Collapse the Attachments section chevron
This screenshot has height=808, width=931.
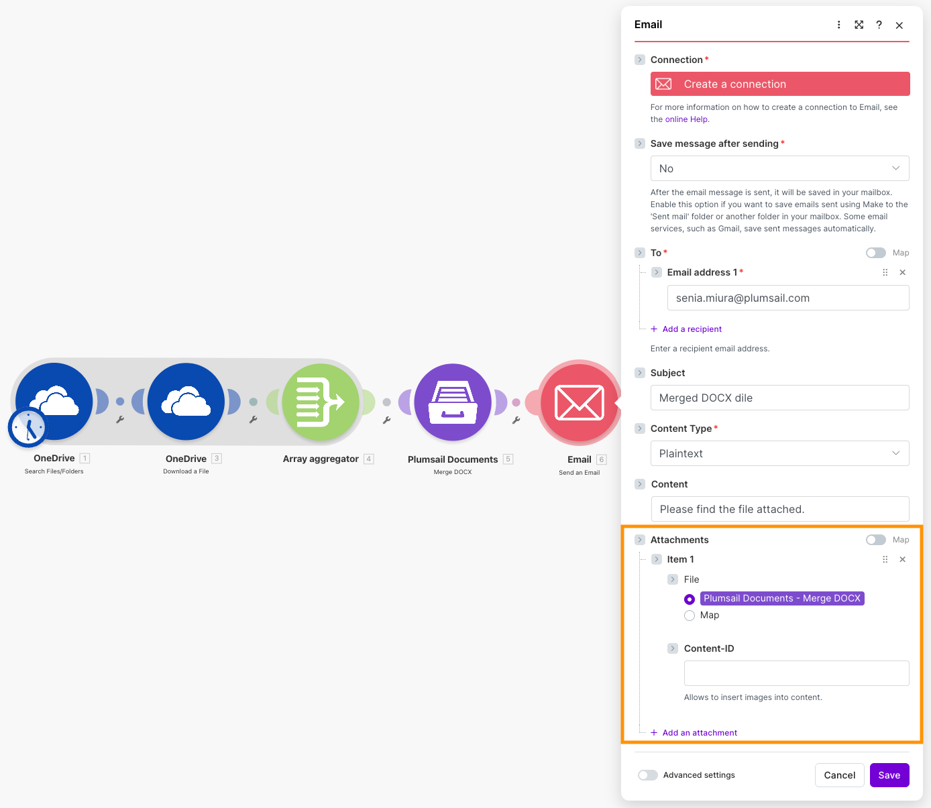(x=640, y=540)
